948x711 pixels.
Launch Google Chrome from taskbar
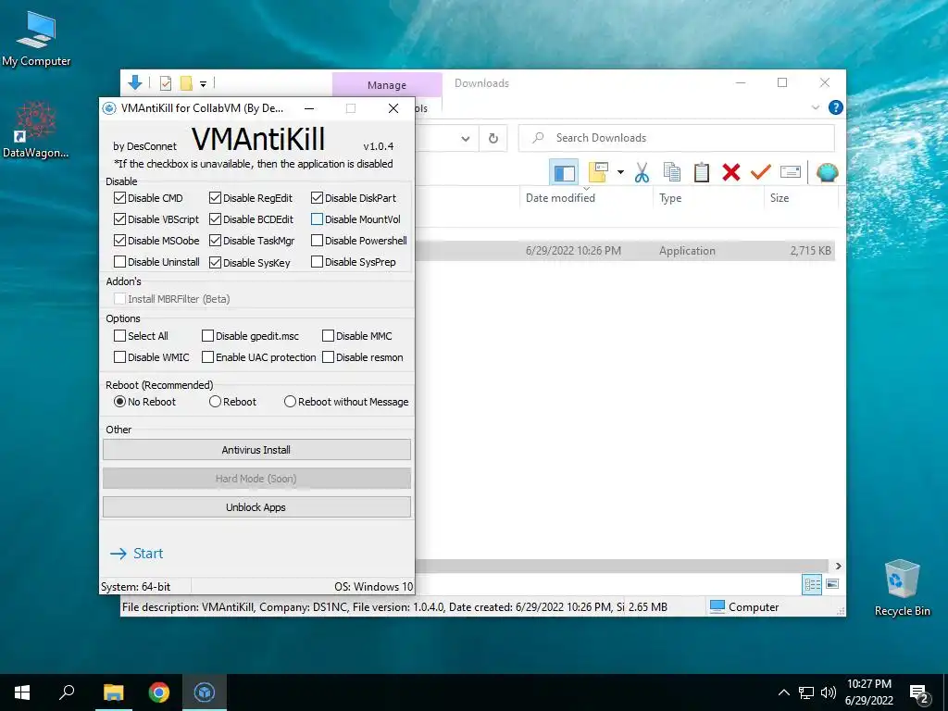coord(159,692)
